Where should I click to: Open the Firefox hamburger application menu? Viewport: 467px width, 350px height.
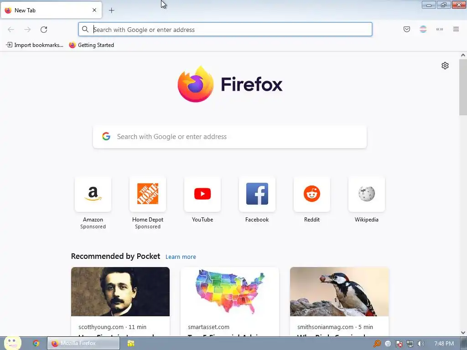click(x=456, y=29)
